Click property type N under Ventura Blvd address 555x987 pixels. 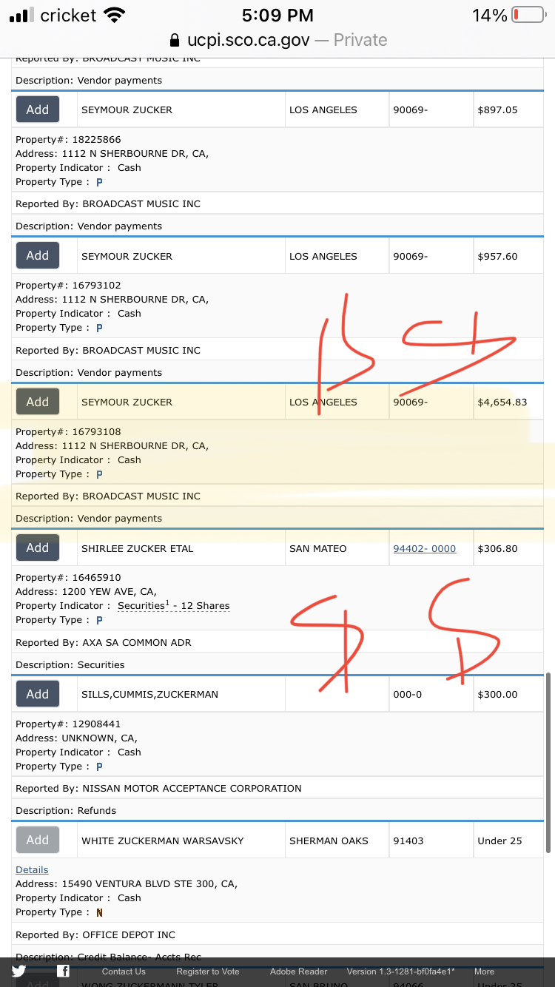[x=99, y=912]
